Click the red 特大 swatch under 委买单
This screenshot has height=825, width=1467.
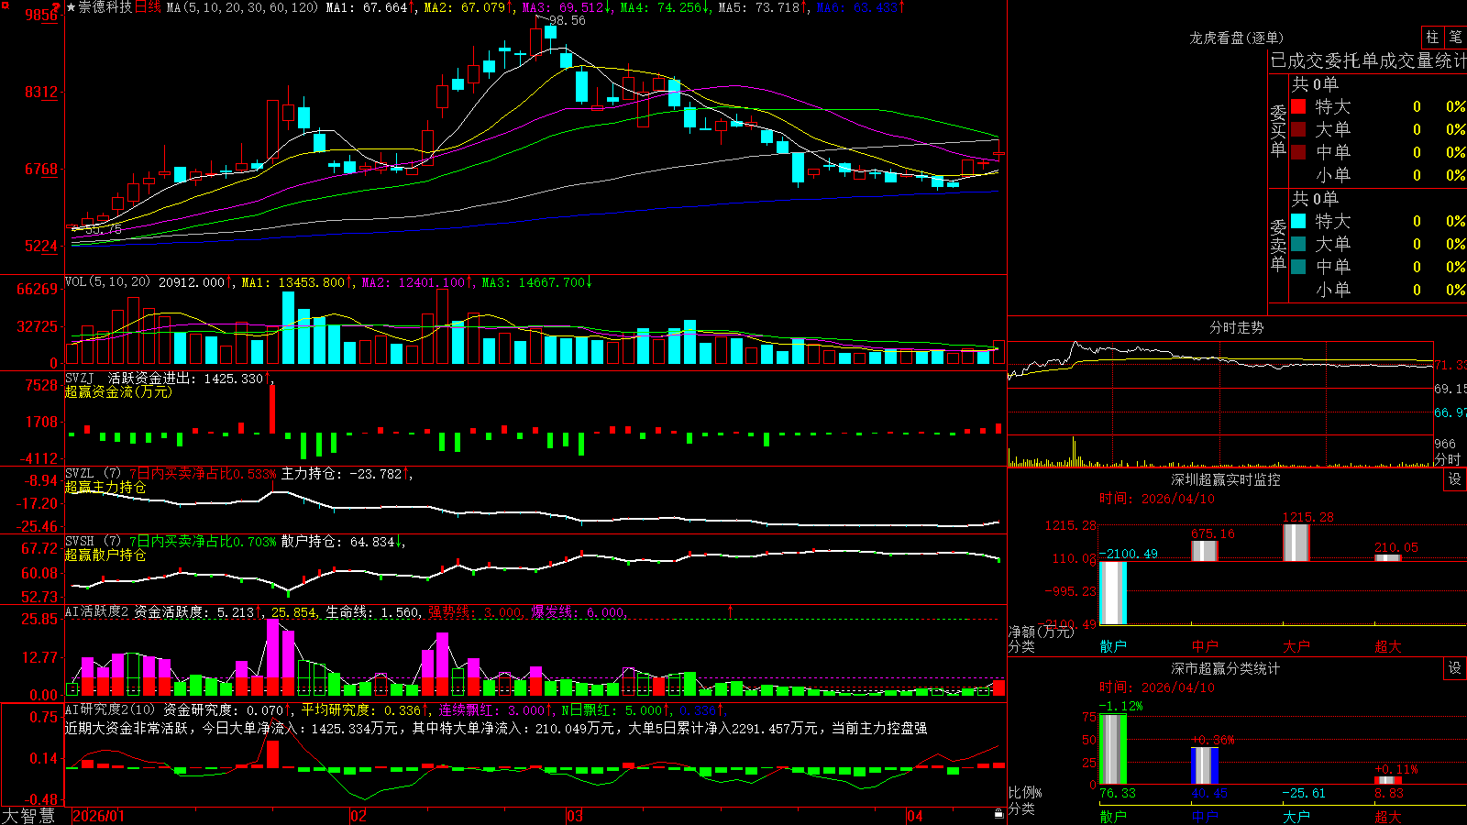pos(1298,106)
